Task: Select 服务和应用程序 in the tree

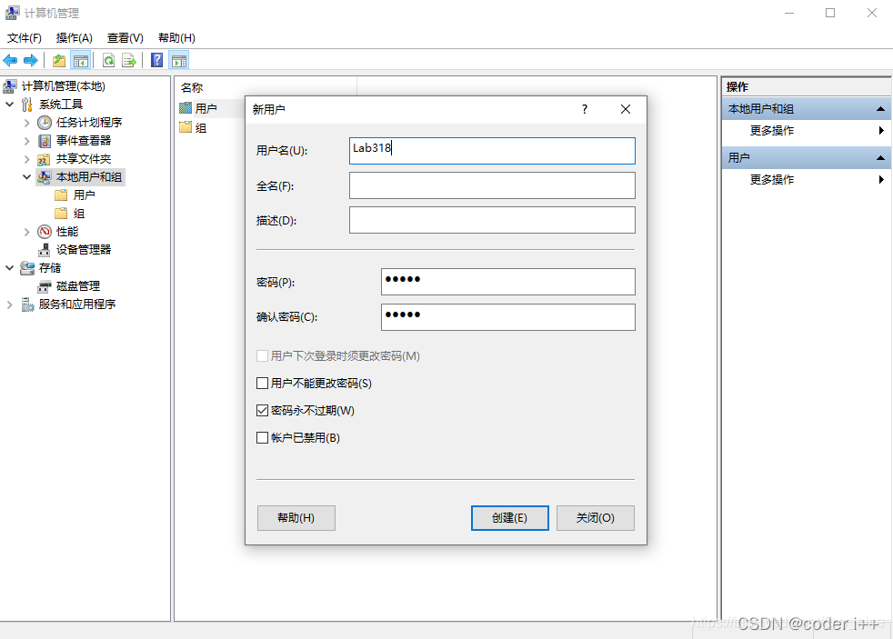Action: coord(77,304)
